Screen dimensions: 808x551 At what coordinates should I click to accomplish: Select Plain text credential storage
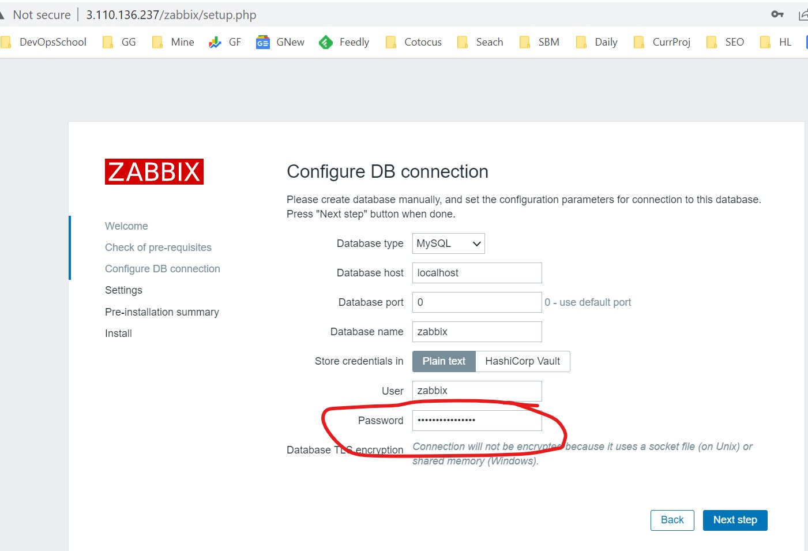[444, 361]
